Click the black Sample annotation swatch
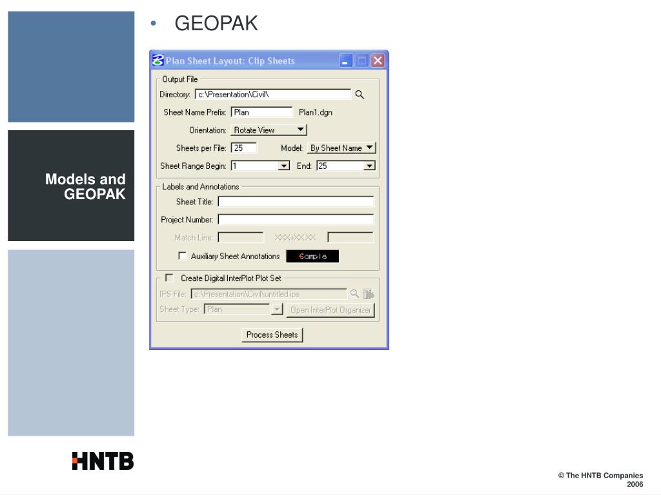The height and width of the screenshot is (495, 661). tap(312, 256)
